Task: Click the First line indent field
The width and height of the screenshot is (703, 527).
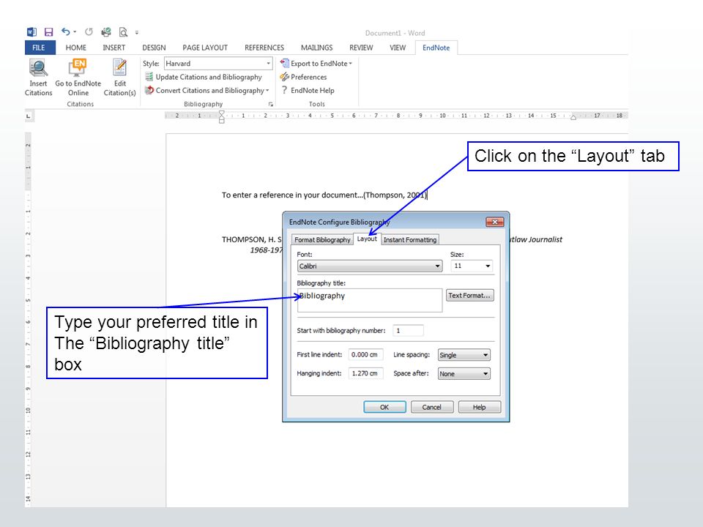Action: tap(366, 355)
